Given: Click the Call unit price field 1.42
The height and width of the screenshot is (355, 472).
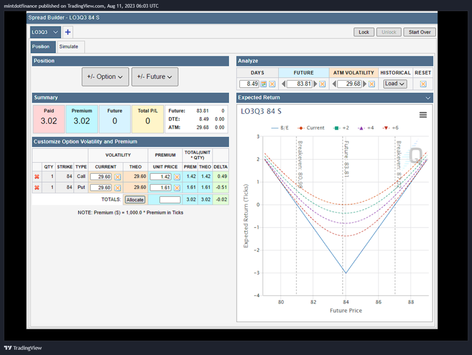Looking at the screenshot, I should pos(161,176).
